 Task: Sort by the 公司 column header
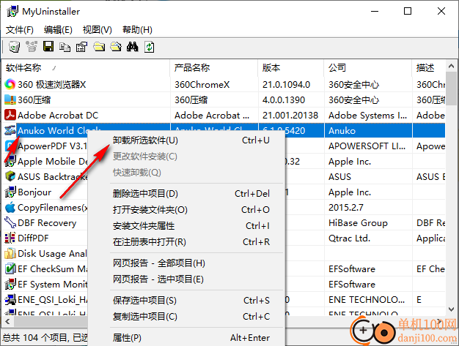368,68
